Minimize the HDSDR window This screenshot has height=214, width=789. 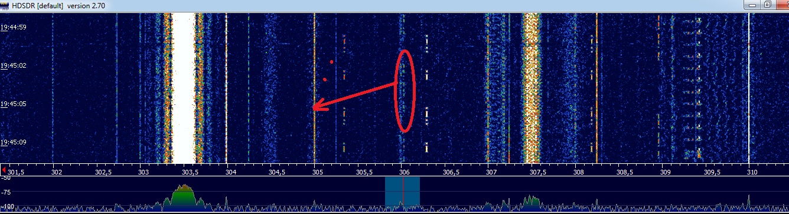coord(751,5)
